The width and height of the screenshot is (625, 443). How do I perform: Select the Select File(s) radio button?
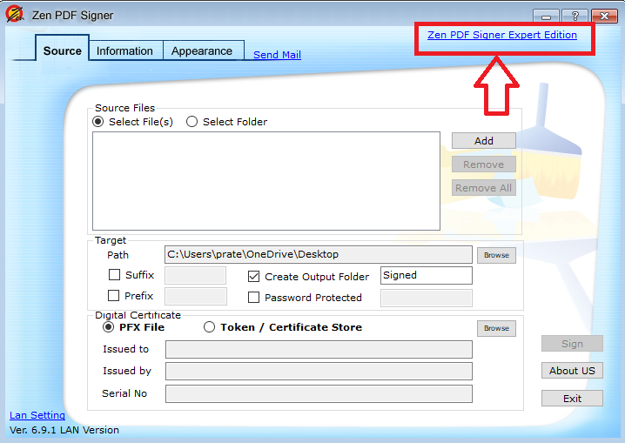[x=98, y=122]
